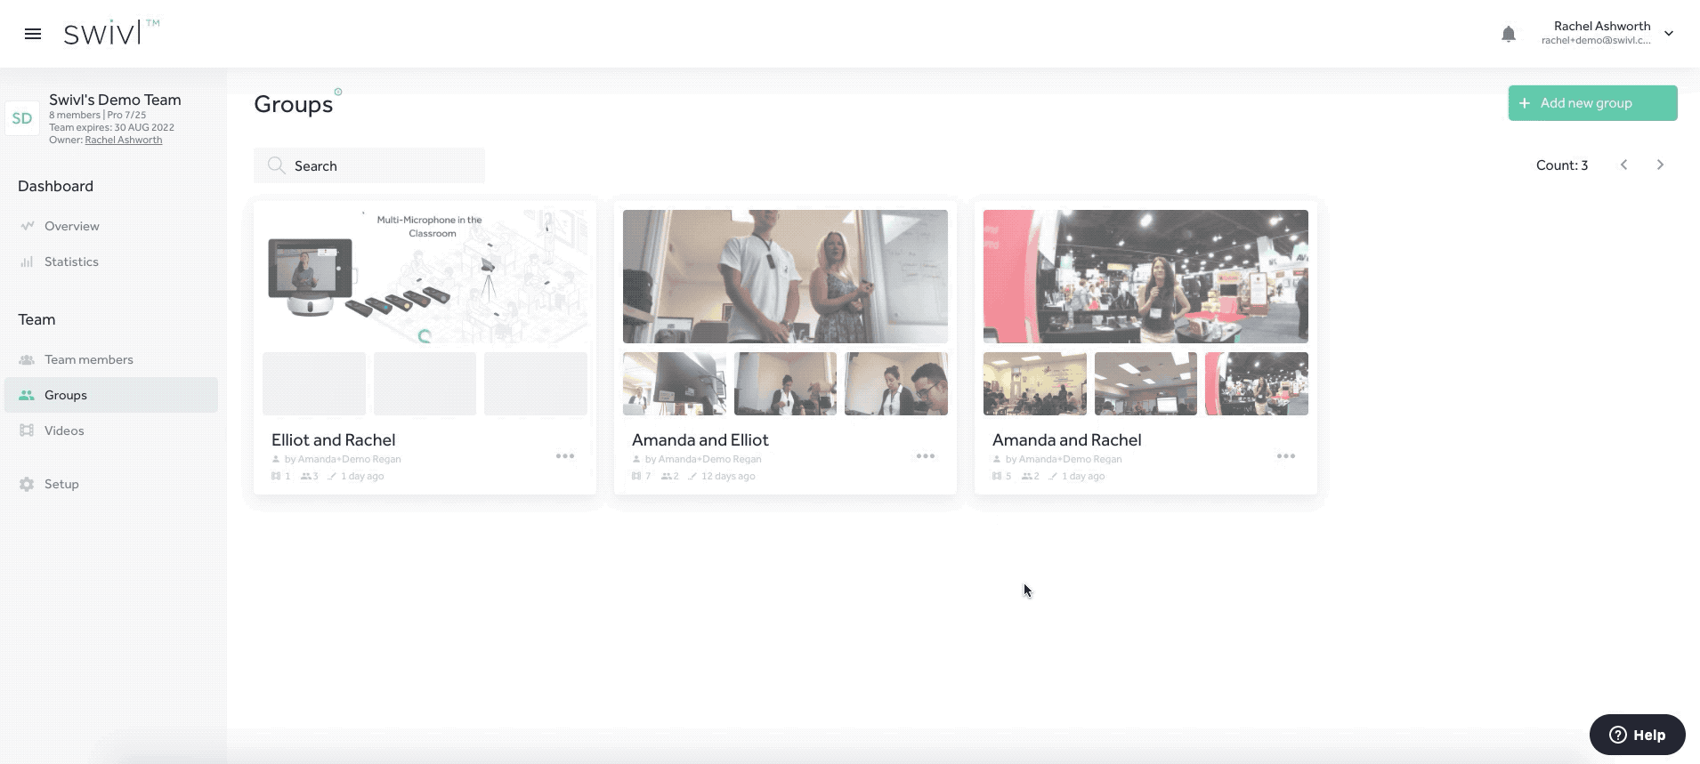Click the notifications bell icon

point(1508,34)
